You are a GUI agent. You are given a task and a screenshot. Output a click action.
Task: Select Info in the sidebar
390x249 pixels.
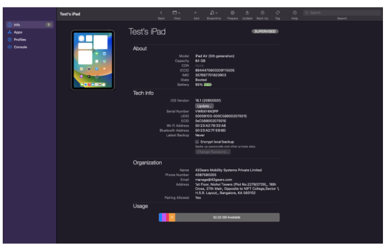coord(30,24)
